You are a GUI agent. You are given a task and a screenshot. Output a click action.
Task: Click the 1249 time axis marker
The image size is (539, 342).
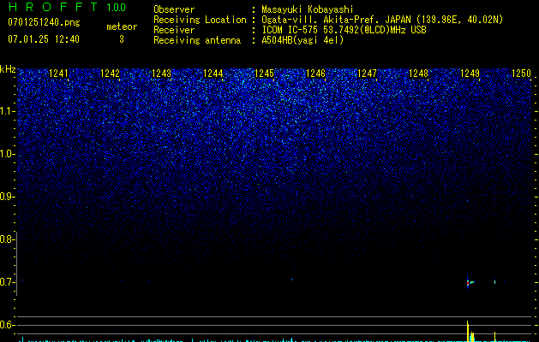coord(470,73)
